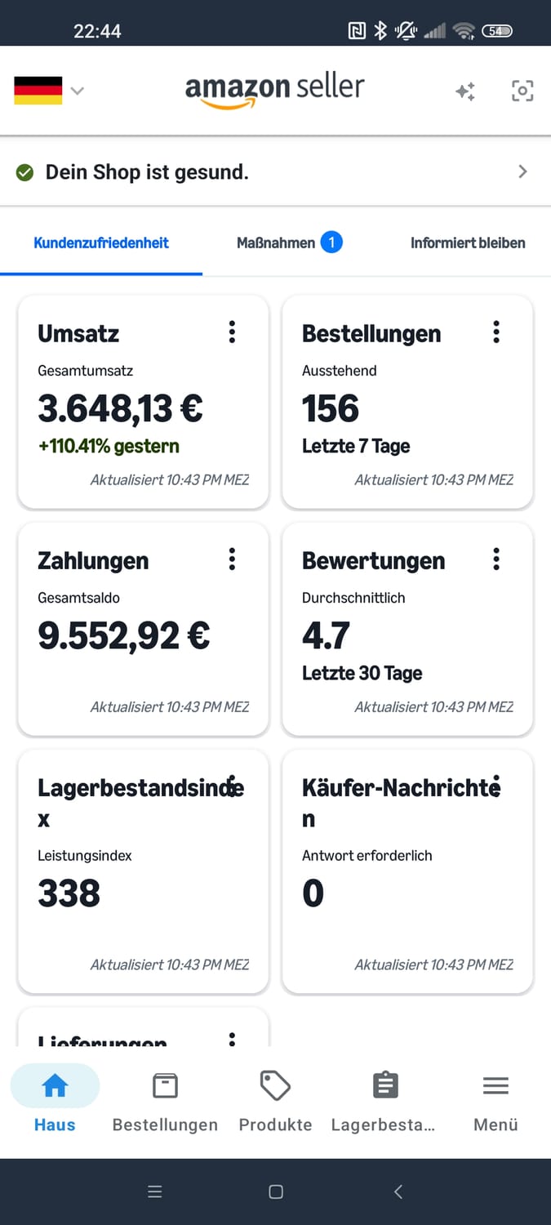Switch to Informiert bleiben tab
The height and width of the screenshot is (1225, 551).
pyautogui.click(x=467, y=243)
